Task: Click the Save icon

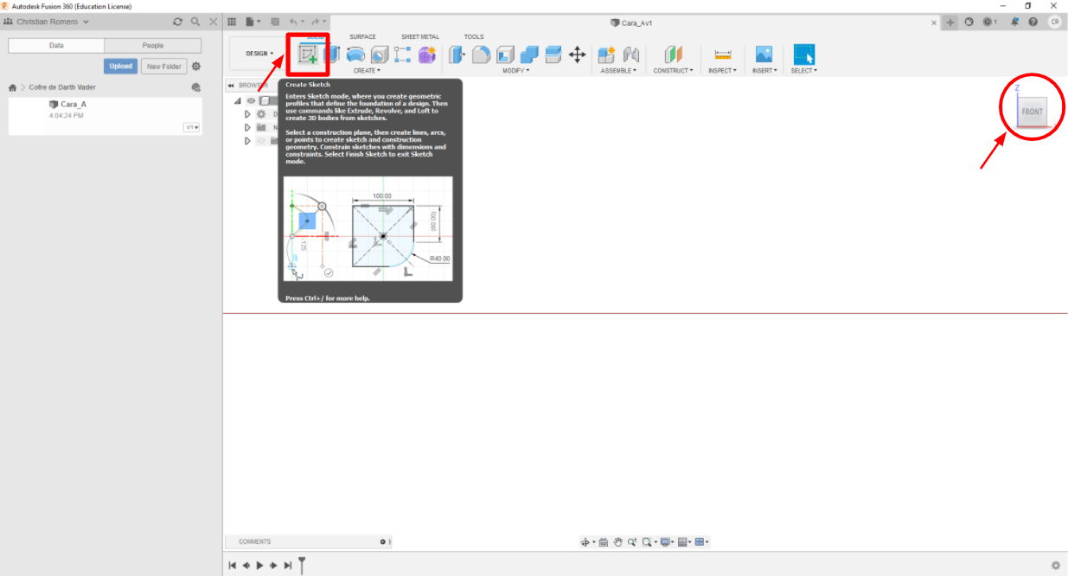Action: (x=275, y=22)
